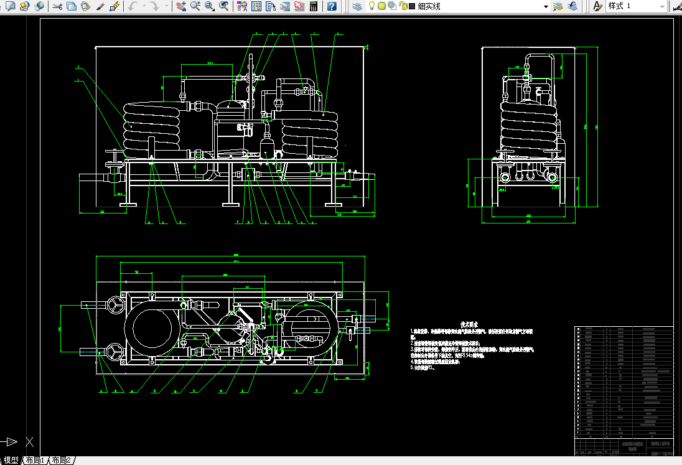Screen dimensions: 682x465
Task: Expand the 细实线 layer dropdown
Action: 546,6
